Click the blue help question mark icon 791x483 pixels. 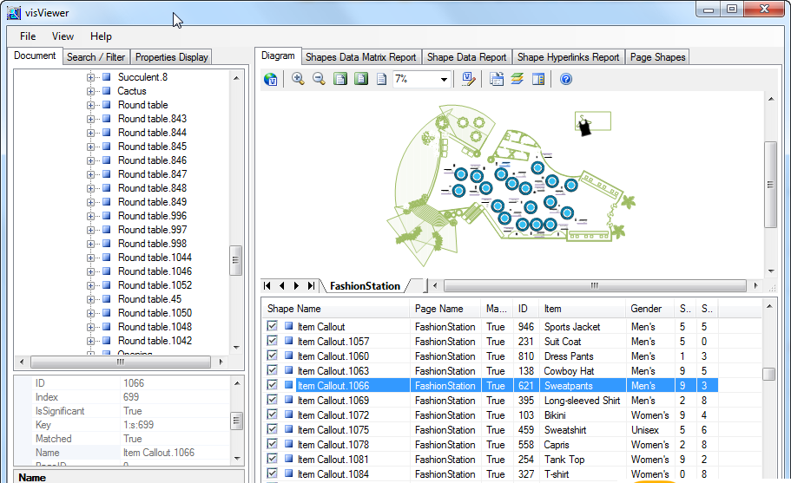[565, 79]
